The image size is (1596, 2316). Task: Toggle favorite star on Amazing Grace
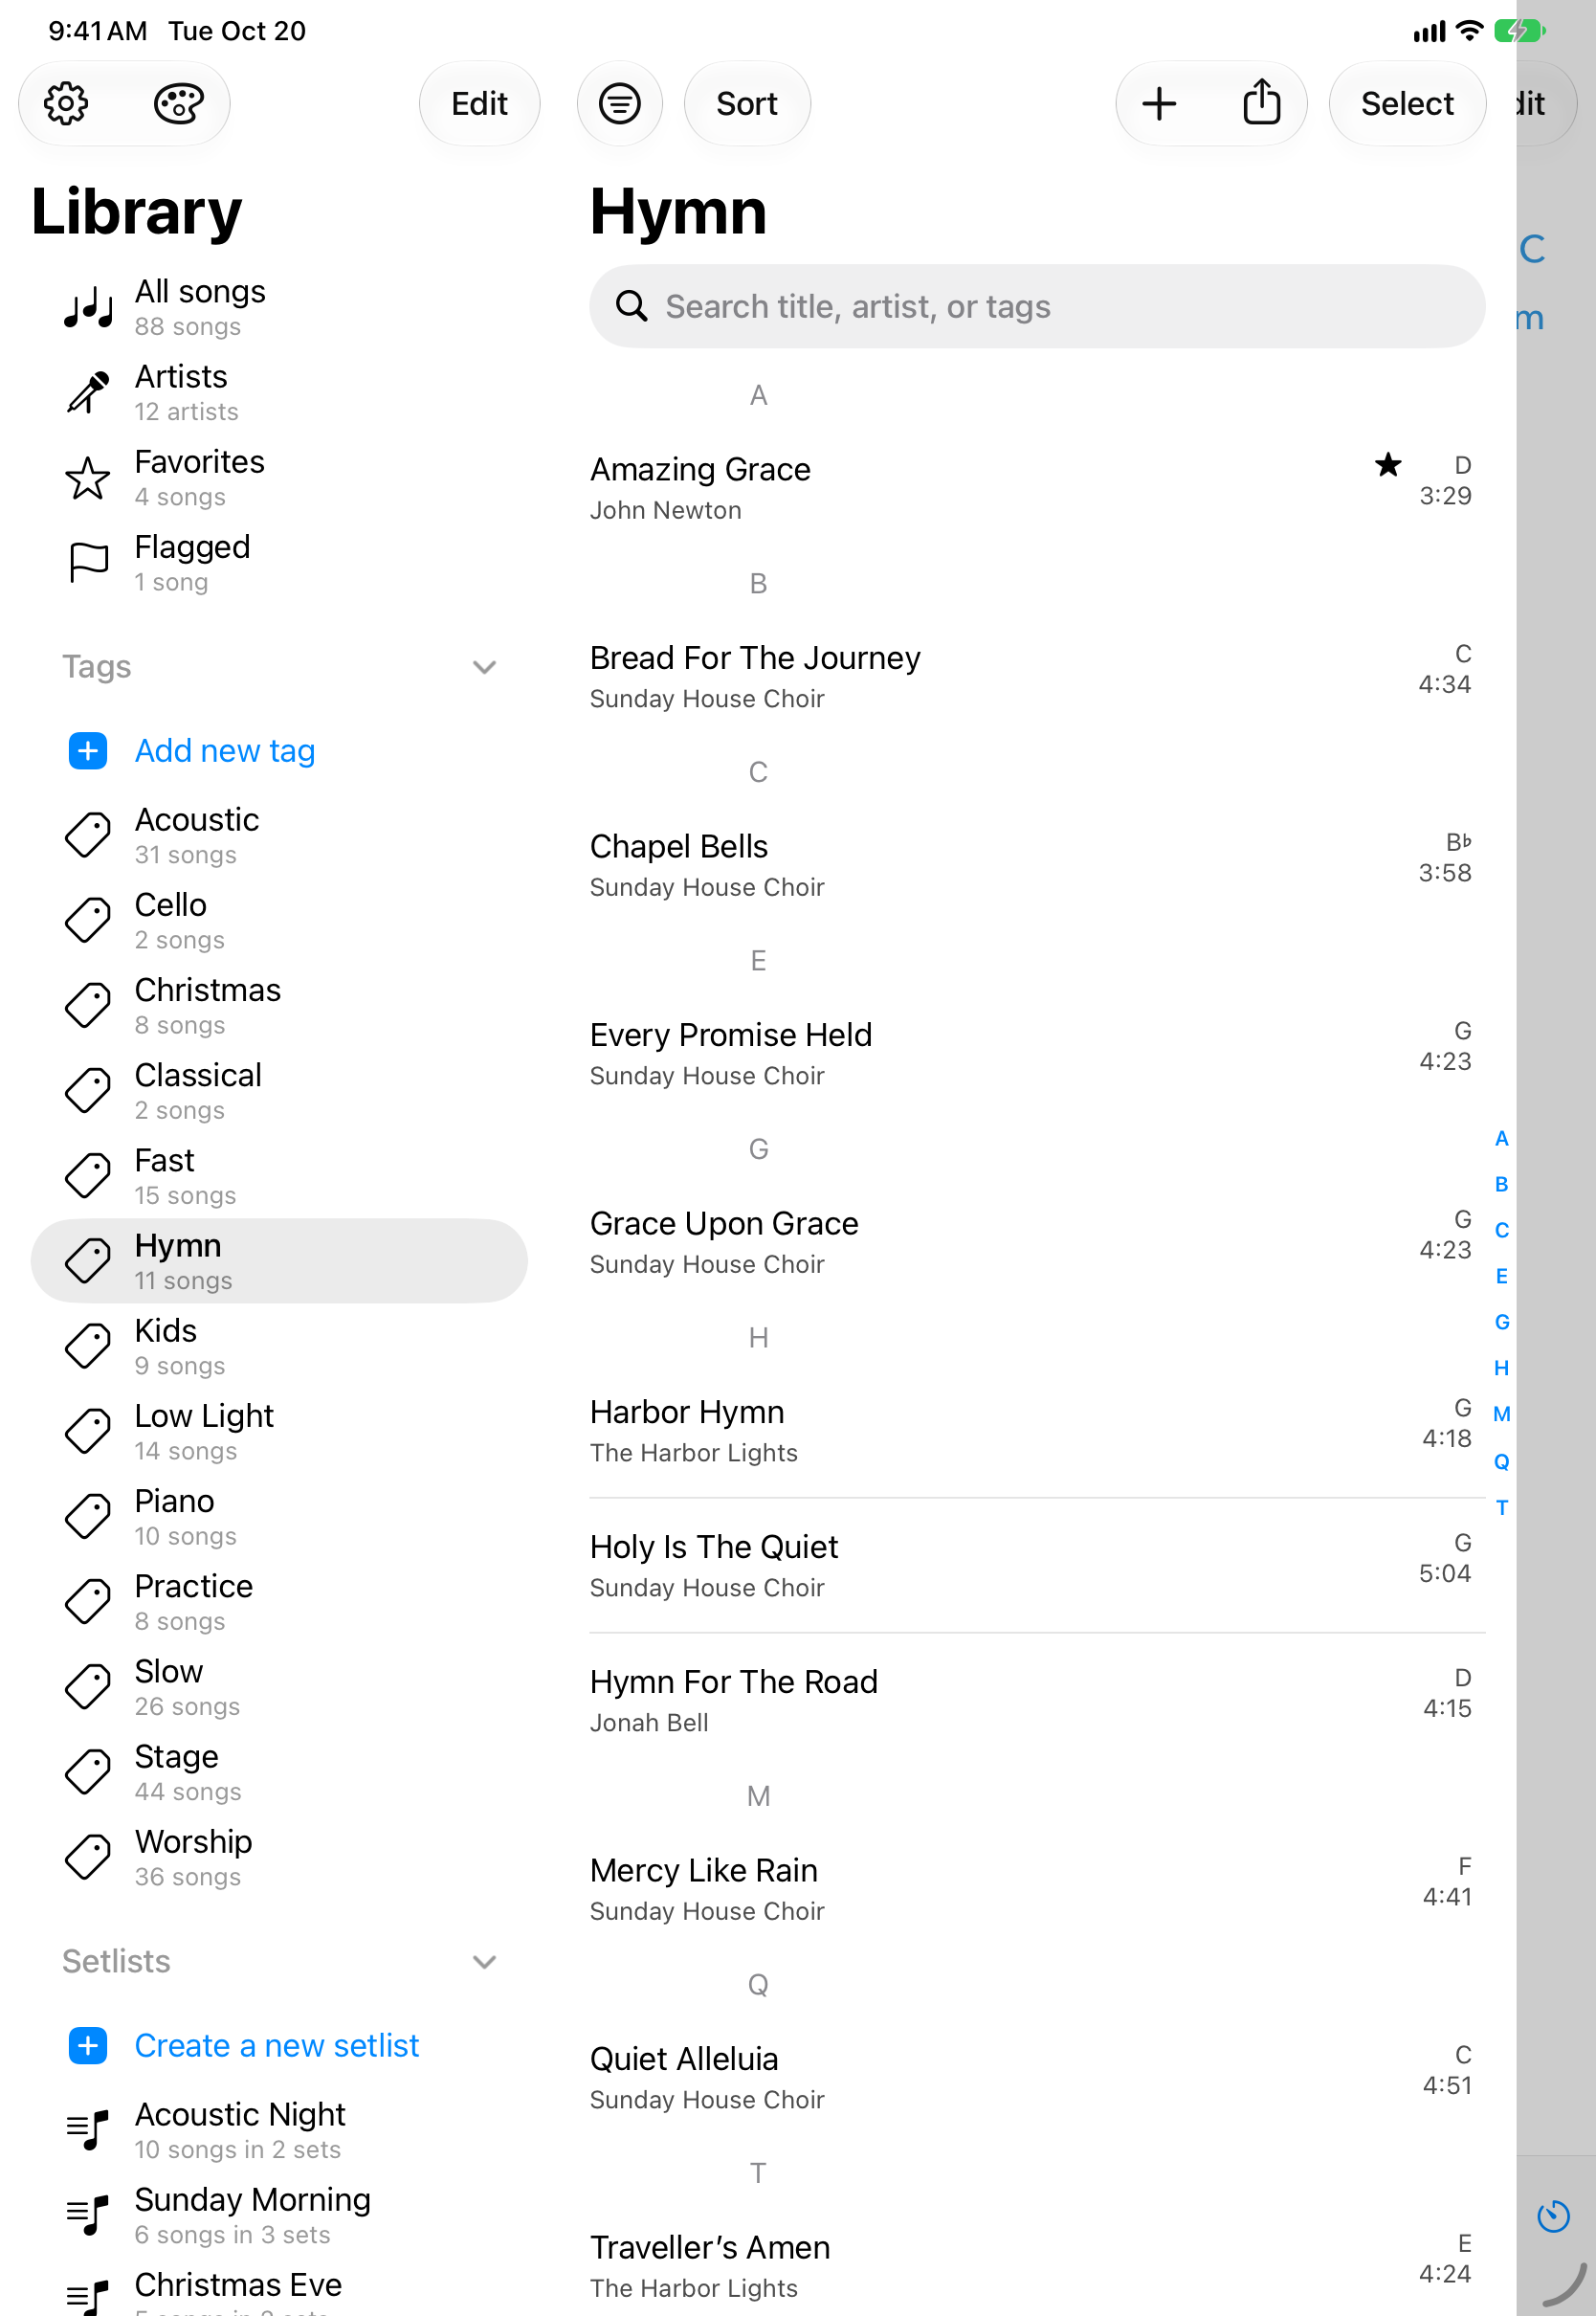tap(1388, 464)
